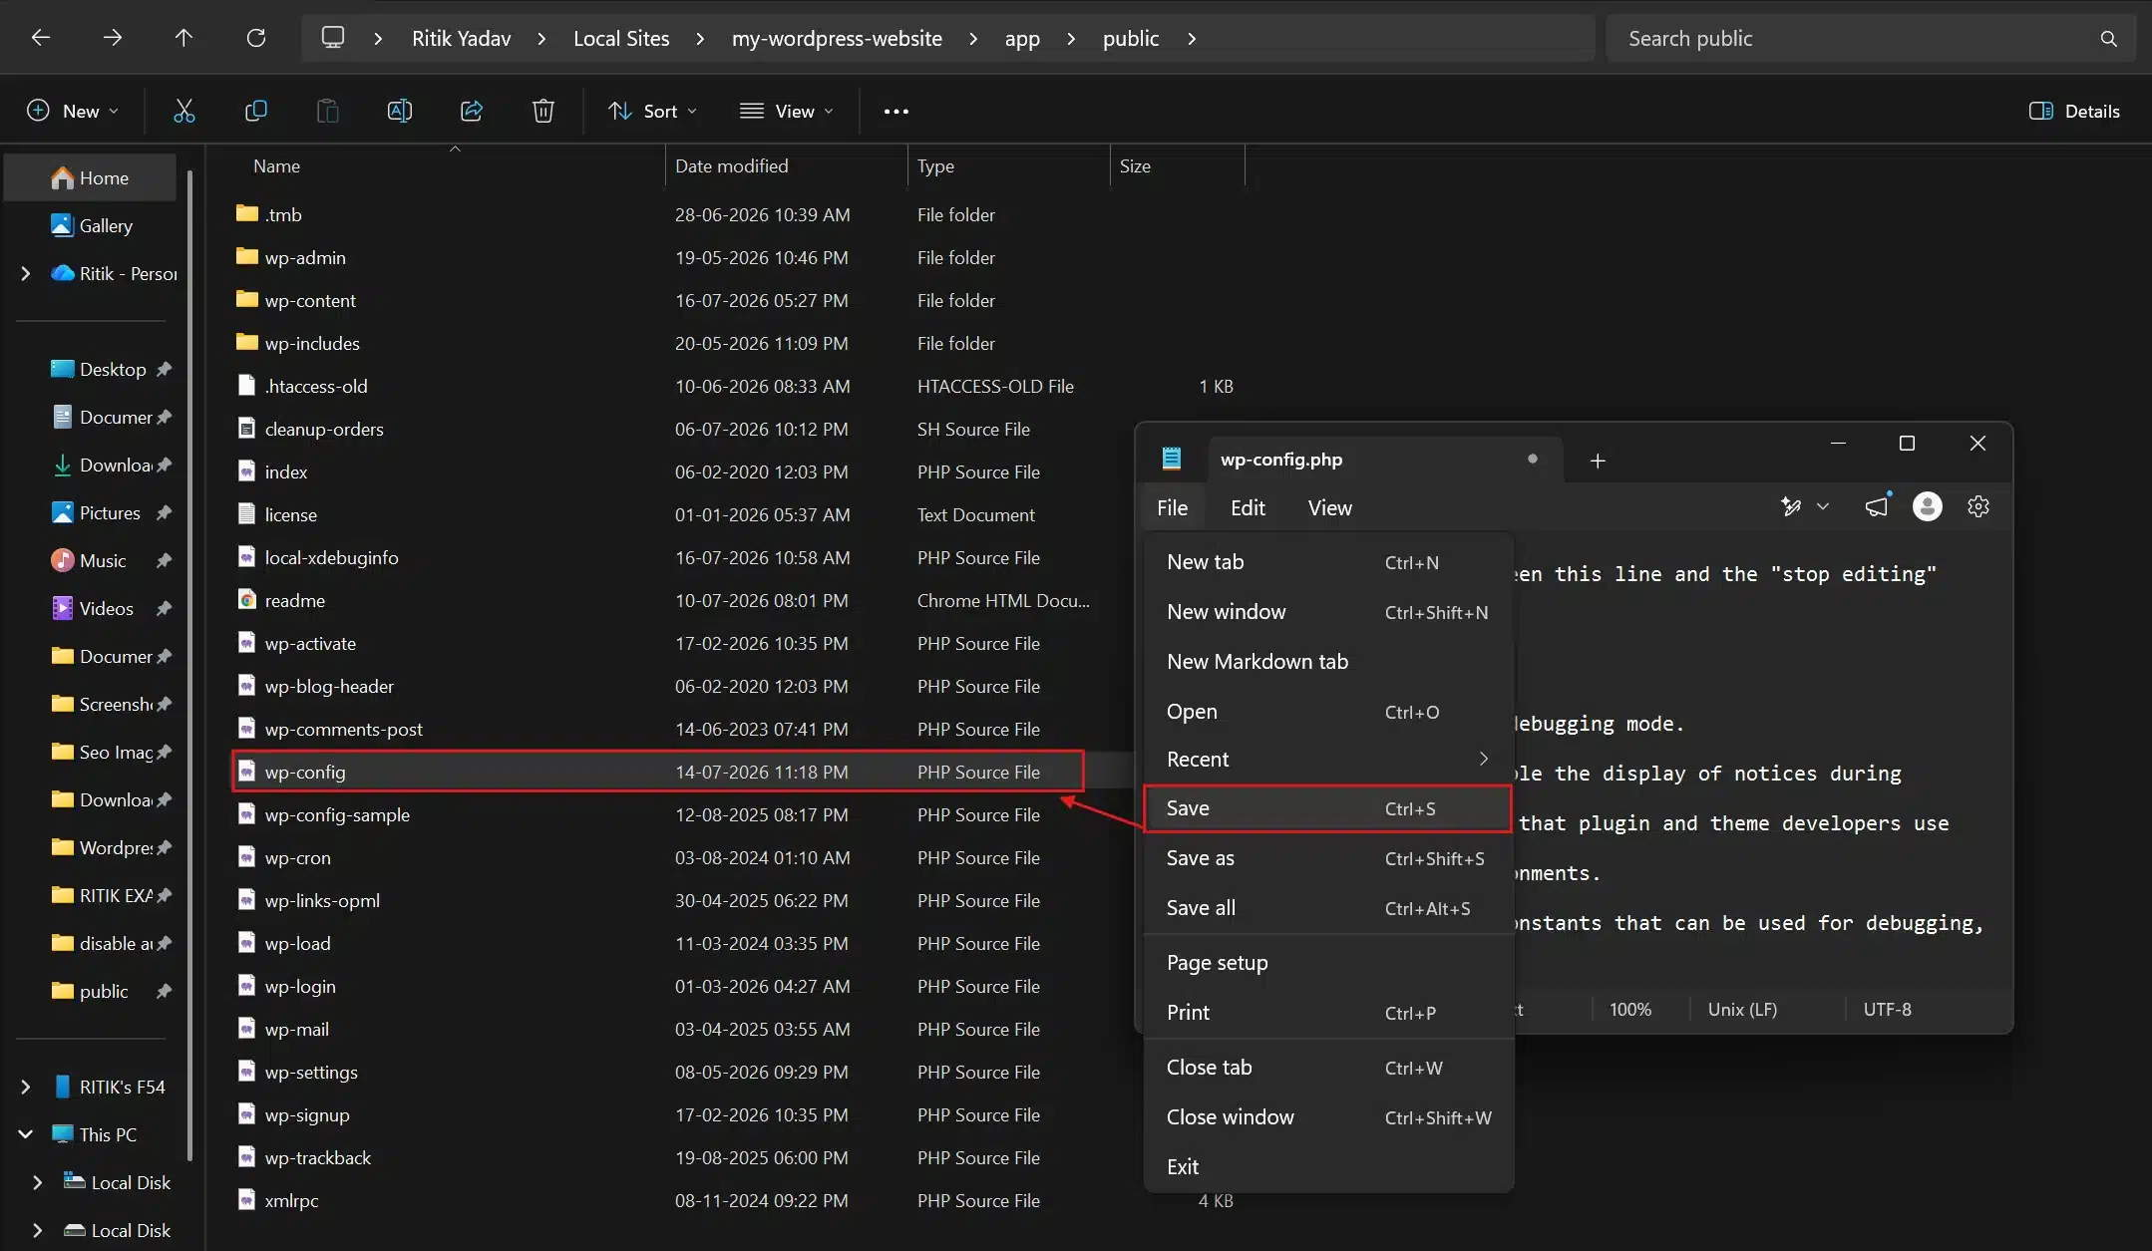Select the wp-config.php tab
Image resolution: width=2152 pixels, height=1251 pixels.
pos(1384,460)
